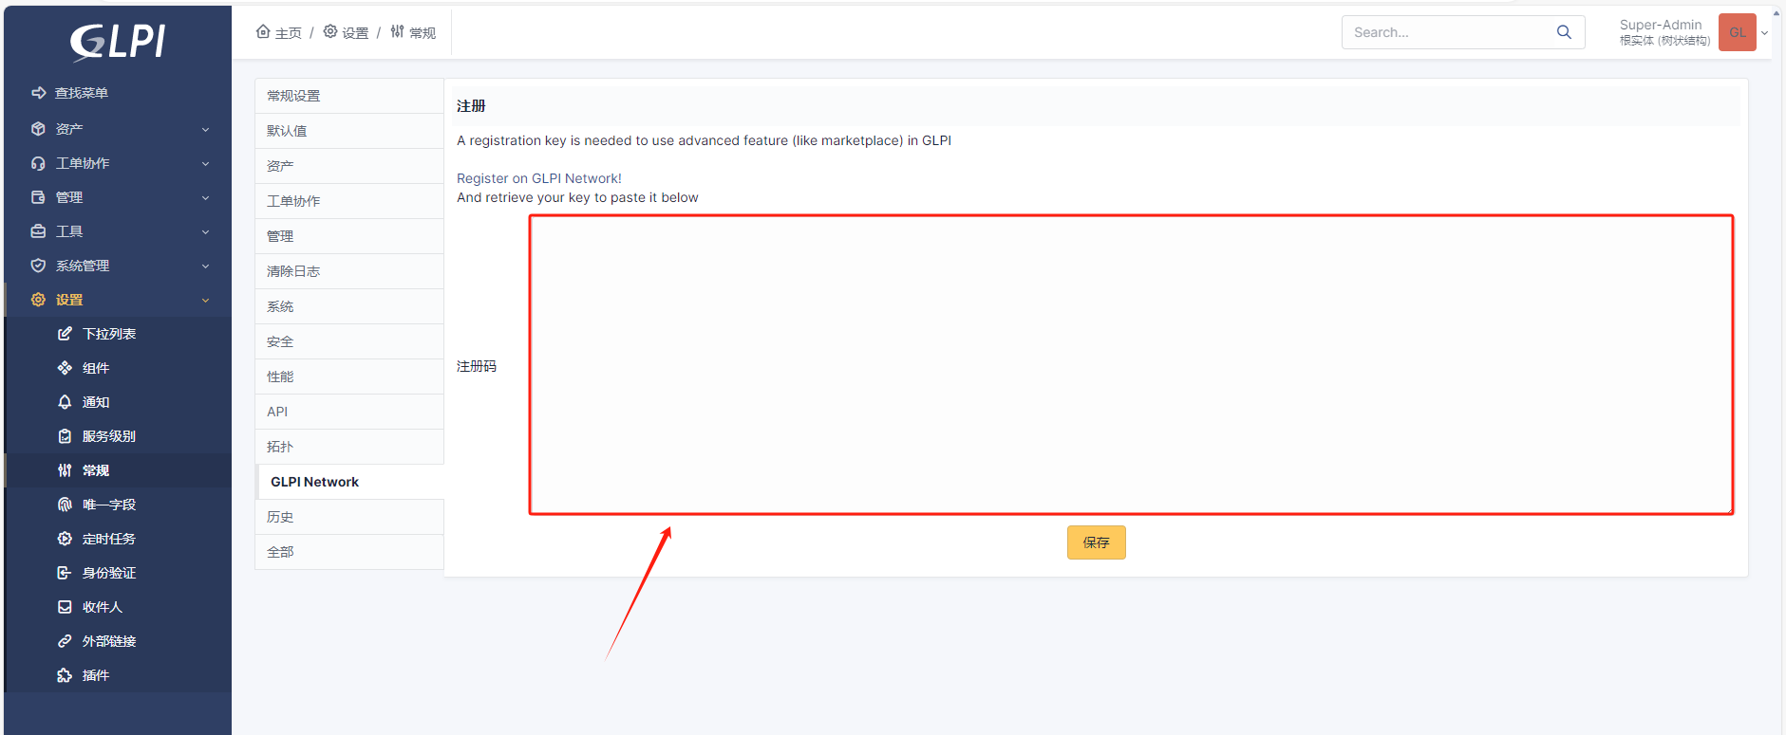Expand the 资产 sidebar menu chevron

[205, 130]
